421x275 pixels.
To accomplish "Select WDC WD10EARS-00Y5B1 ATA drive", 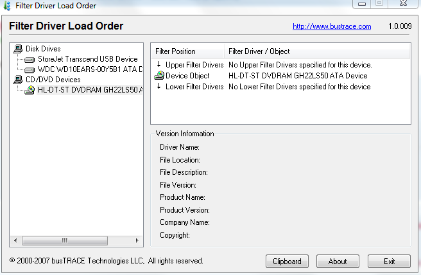I will click(90, 69).
